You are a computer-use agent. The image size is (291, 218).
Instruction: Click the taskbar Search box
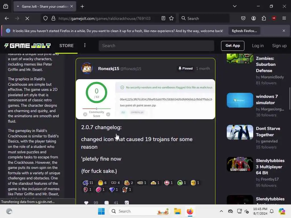coord(140,211)
